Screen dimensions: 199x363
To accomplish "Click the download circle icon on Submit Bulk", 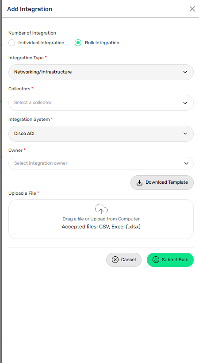I will (156, 260).
